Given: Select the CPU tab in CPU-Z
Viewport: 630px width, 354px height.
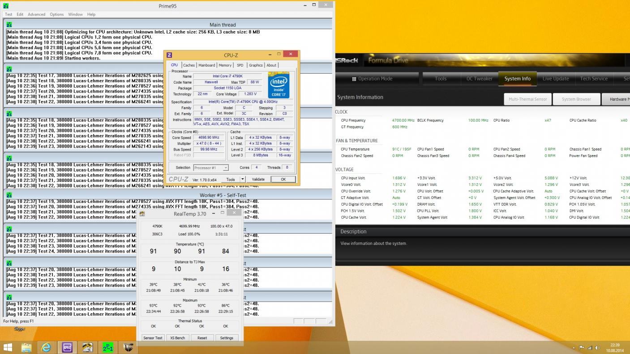Looking at the screenshot, I should (174, 65).
